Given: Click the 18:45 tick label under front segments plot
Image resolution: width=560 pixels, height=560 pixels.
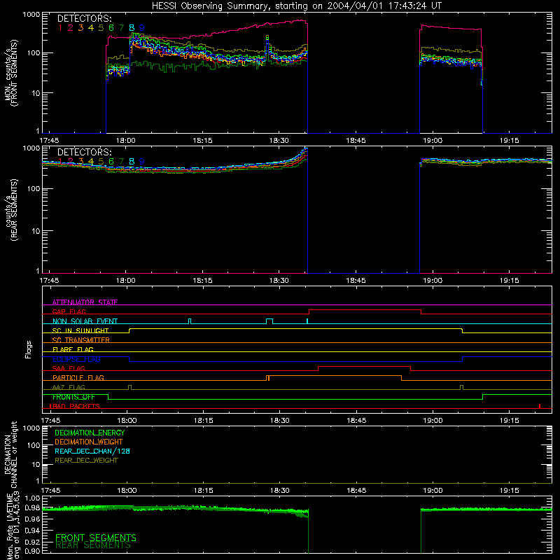Looking at the screenshot, I should coord(356,141).
